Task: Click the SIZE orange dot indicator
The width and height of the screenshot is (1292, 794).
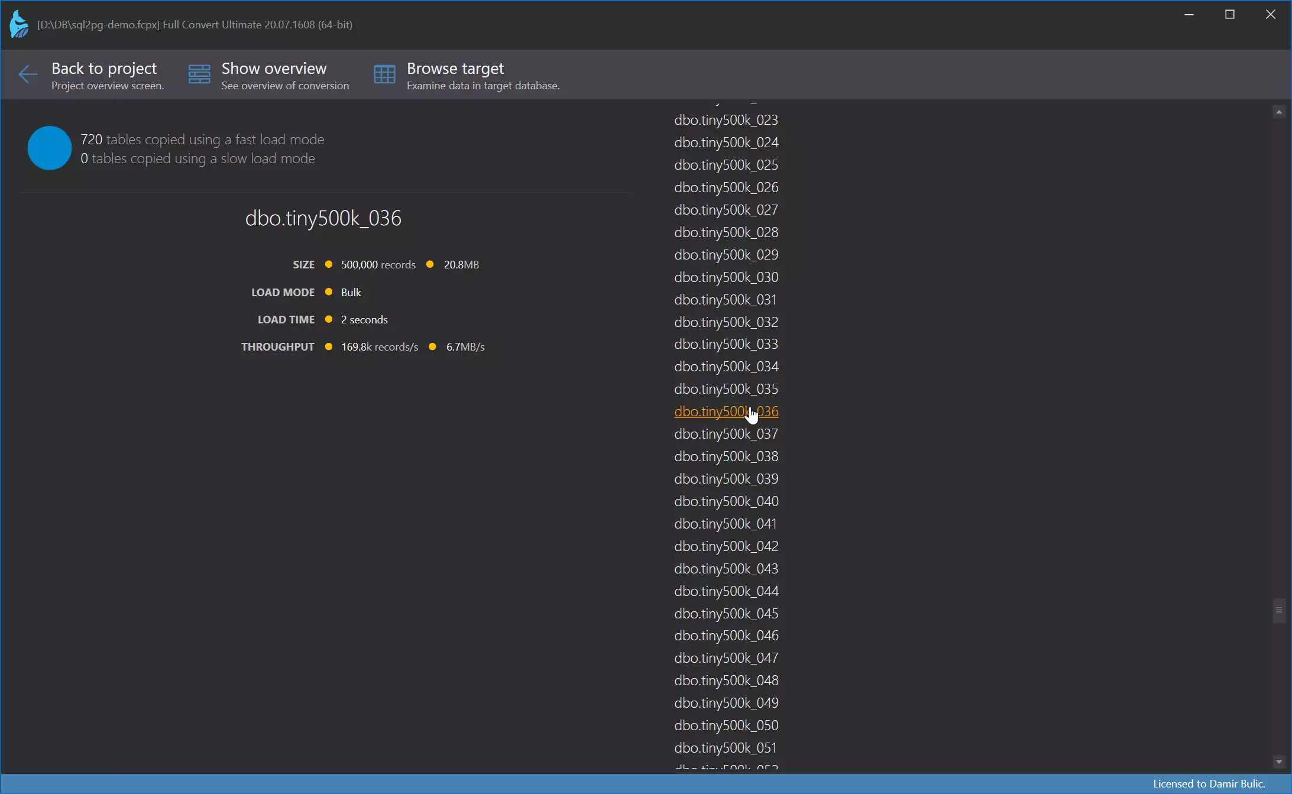Action: point(329,265)
